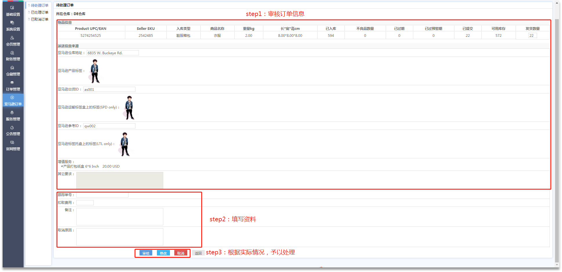This screenshot has height=272, width=562.
Task: Open 公告管理 announcements section
Action: coord(13,131)
